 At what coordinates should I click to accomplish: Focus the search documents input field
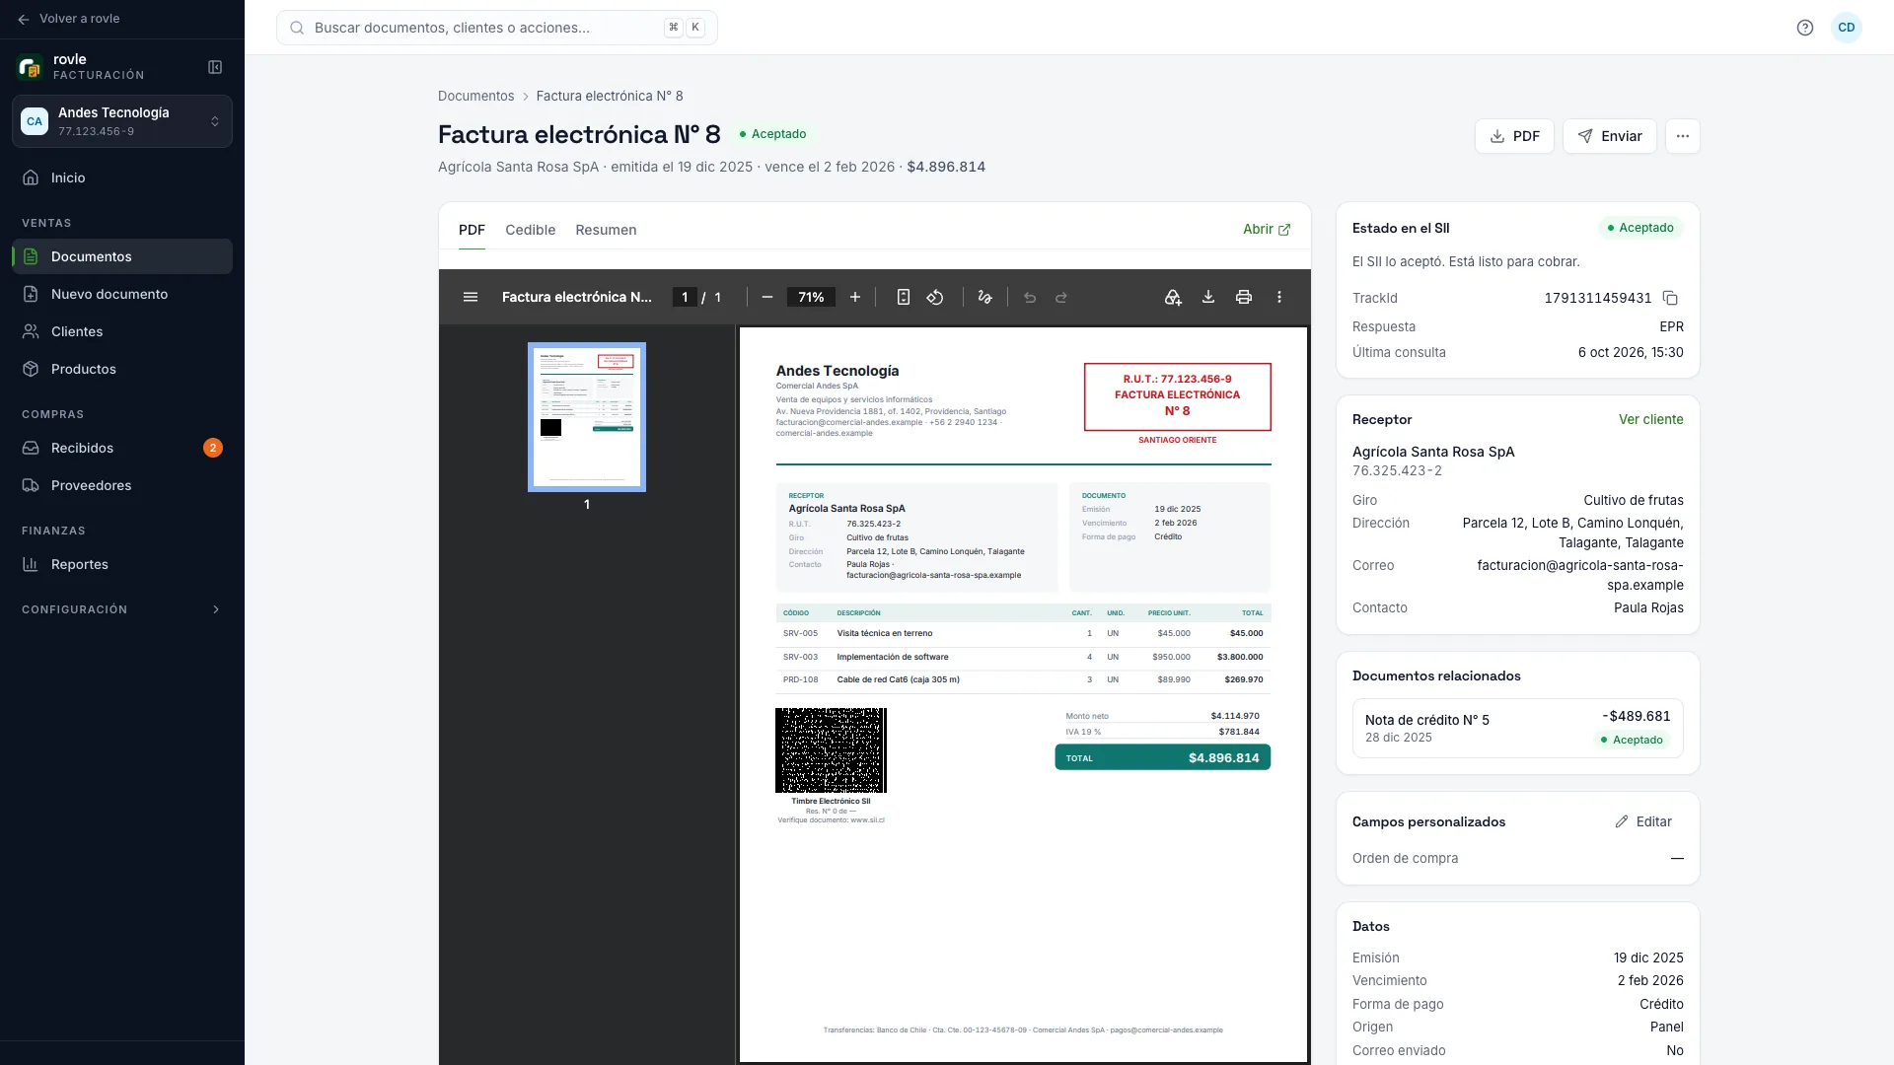click(497, 28)
